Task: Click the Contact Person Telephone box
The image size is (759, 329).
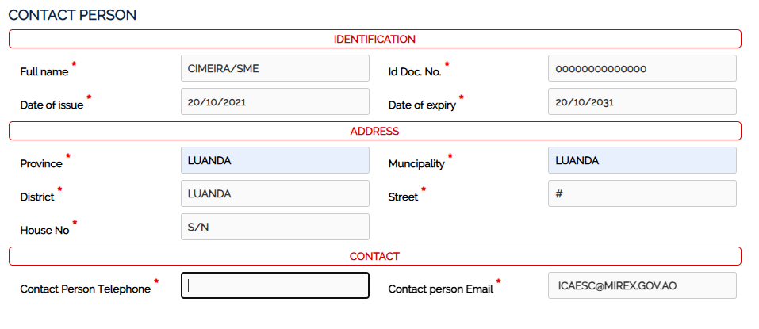Action: (274, 285)
